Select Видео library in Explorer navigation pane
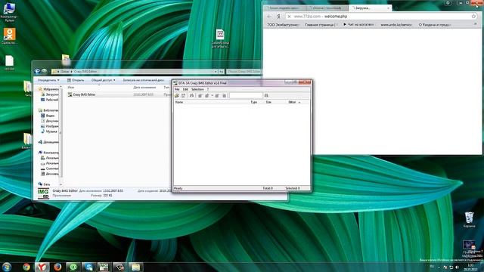This screenshot has height=272, width=484. [x=48, y=116]
